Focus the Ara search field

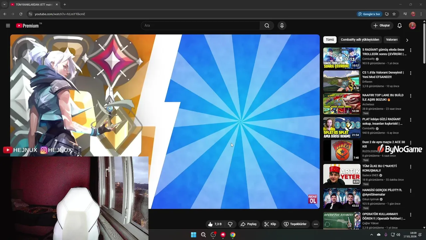click(x=201, y=26)
